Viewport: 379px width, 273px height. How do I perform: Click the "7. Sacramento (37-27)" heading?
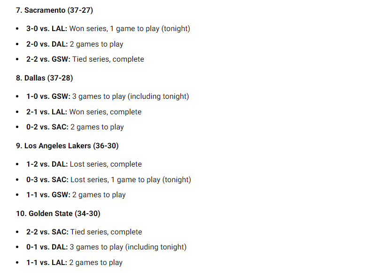(54, 10)
